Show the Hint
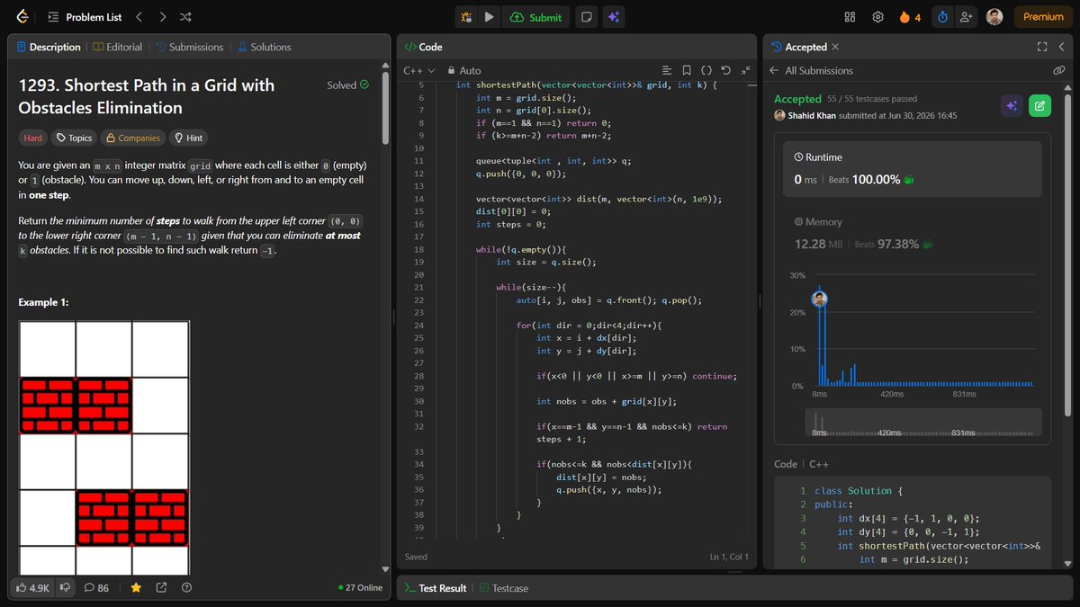 [188, 138]
